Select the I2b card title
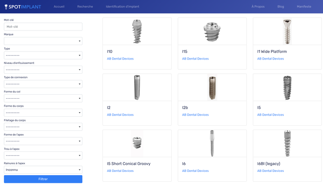The height and width of the screenshot is (184, 323). tap(185, 108)
